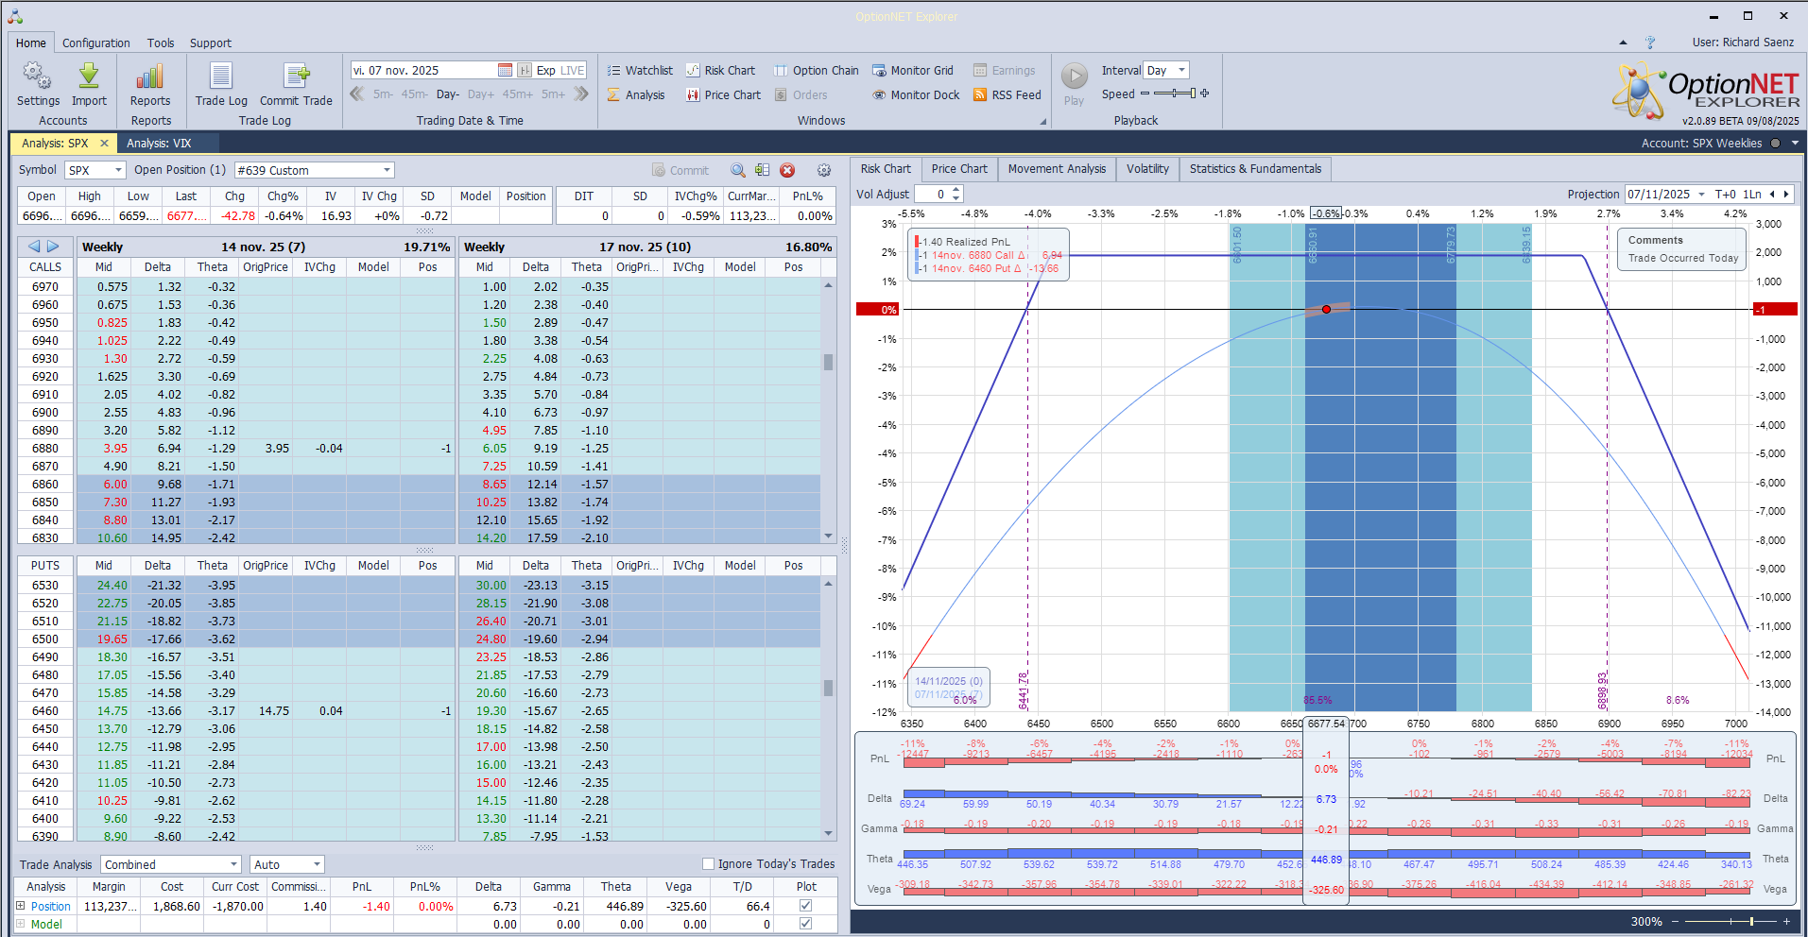Click the Position link in analysis grid
This screenshot has height=937, width=1808.
[51, 906]
